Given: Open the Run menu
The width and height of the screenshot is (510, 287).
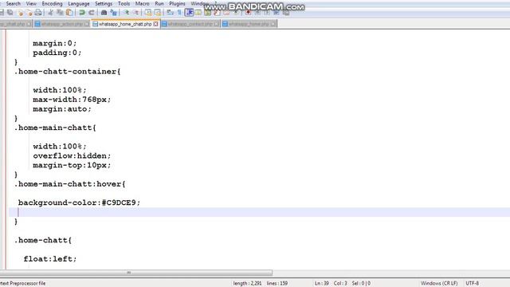Looking at the screenshot, I should click(159, 3).
